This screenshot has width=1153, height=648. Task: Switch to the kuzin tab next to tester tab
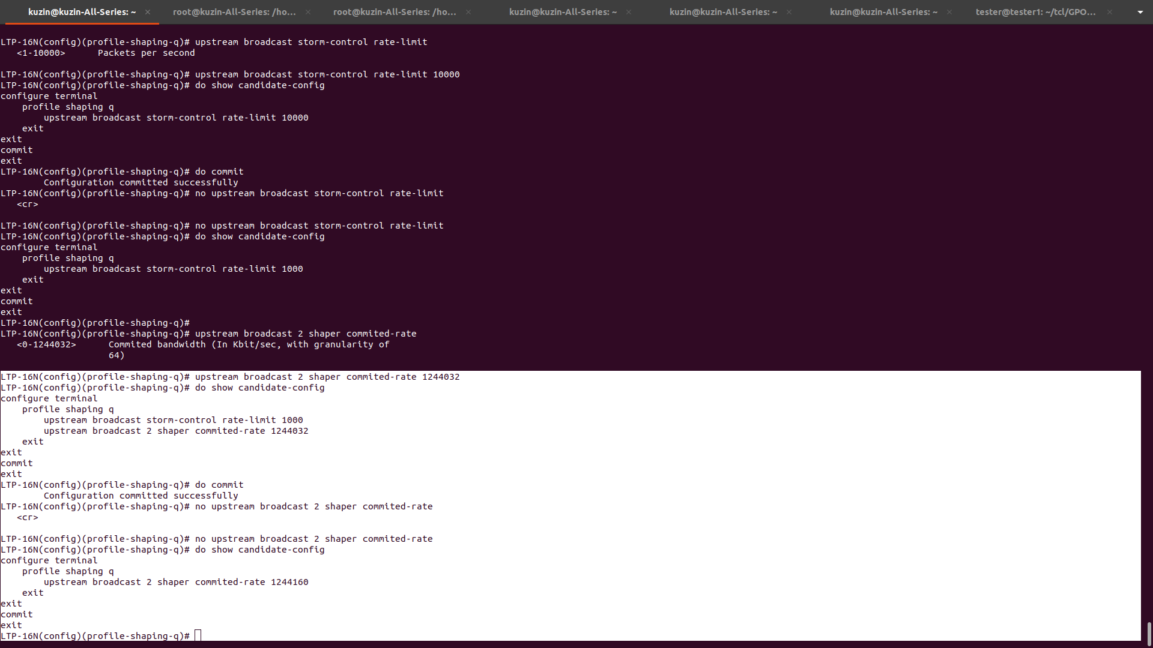click(x=883, y=12)
